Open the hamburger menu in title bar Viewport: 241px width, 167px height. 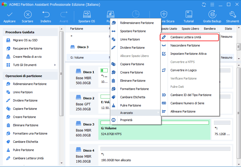[x=212, y=5]
